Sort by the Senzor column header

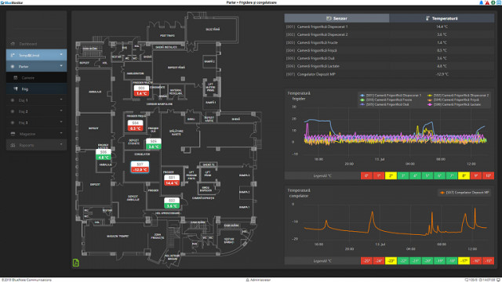point(336,19)
